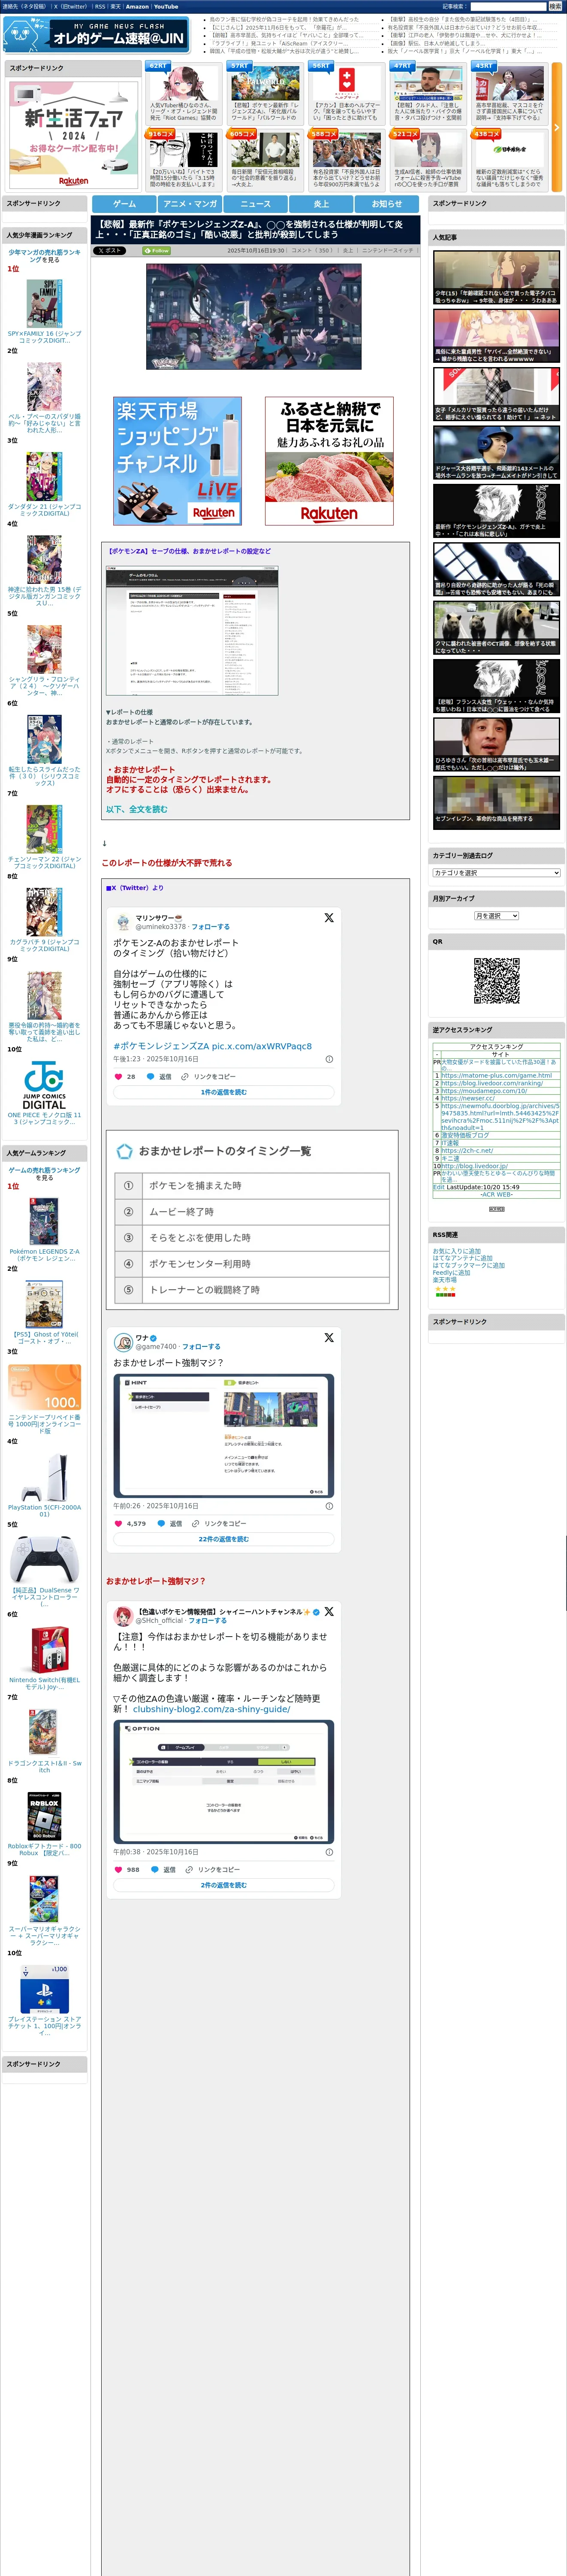Screen dimensions: 567x2576
Task: Click the info icon on ワナ's tweet
Action: point(329,1506)
